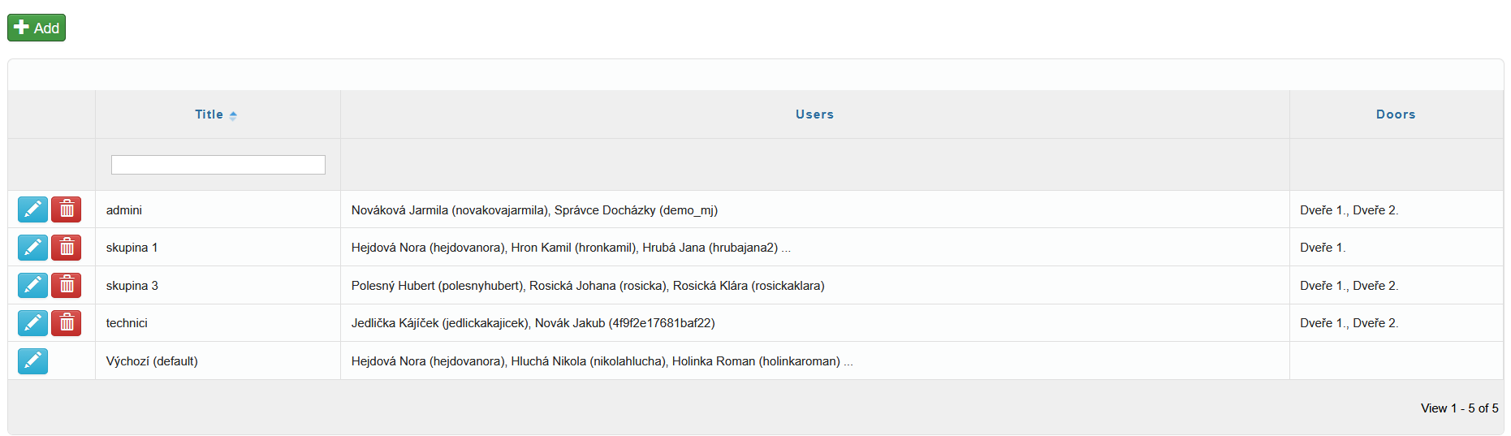Screen dimensions: 1511x436
Task: Click the Doors column header
Action: click(1395, 114)
